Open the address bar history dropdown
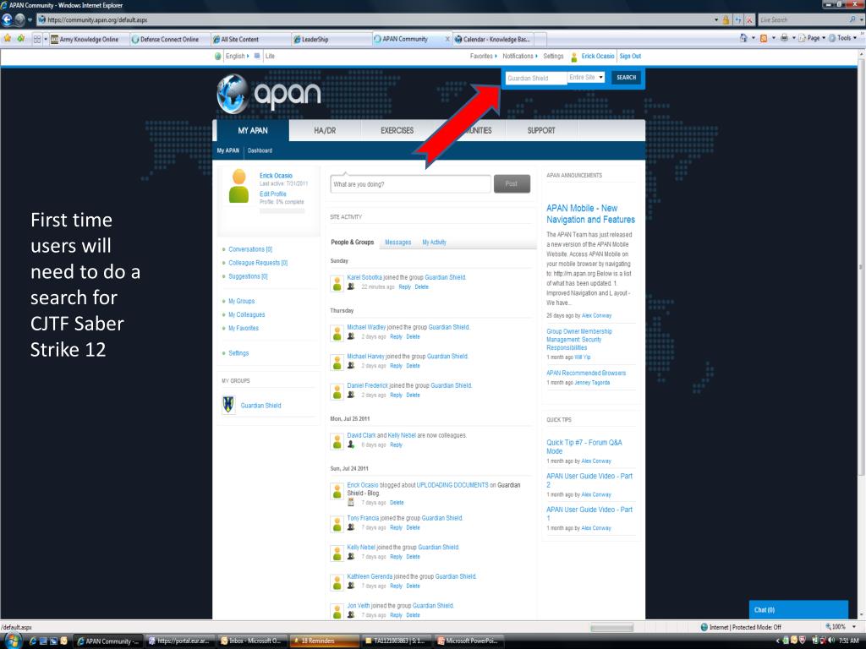 click(716, 20)
